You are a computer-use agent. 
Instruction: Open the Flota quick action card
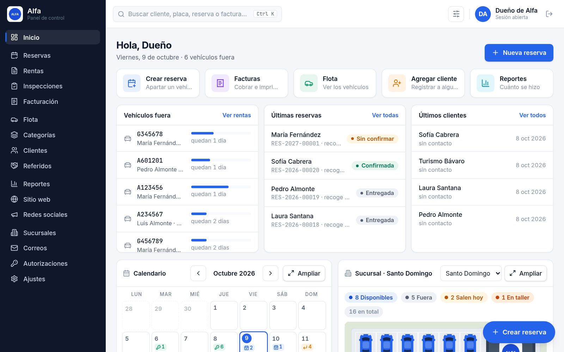pyautogui.click(x=335, y=83)
